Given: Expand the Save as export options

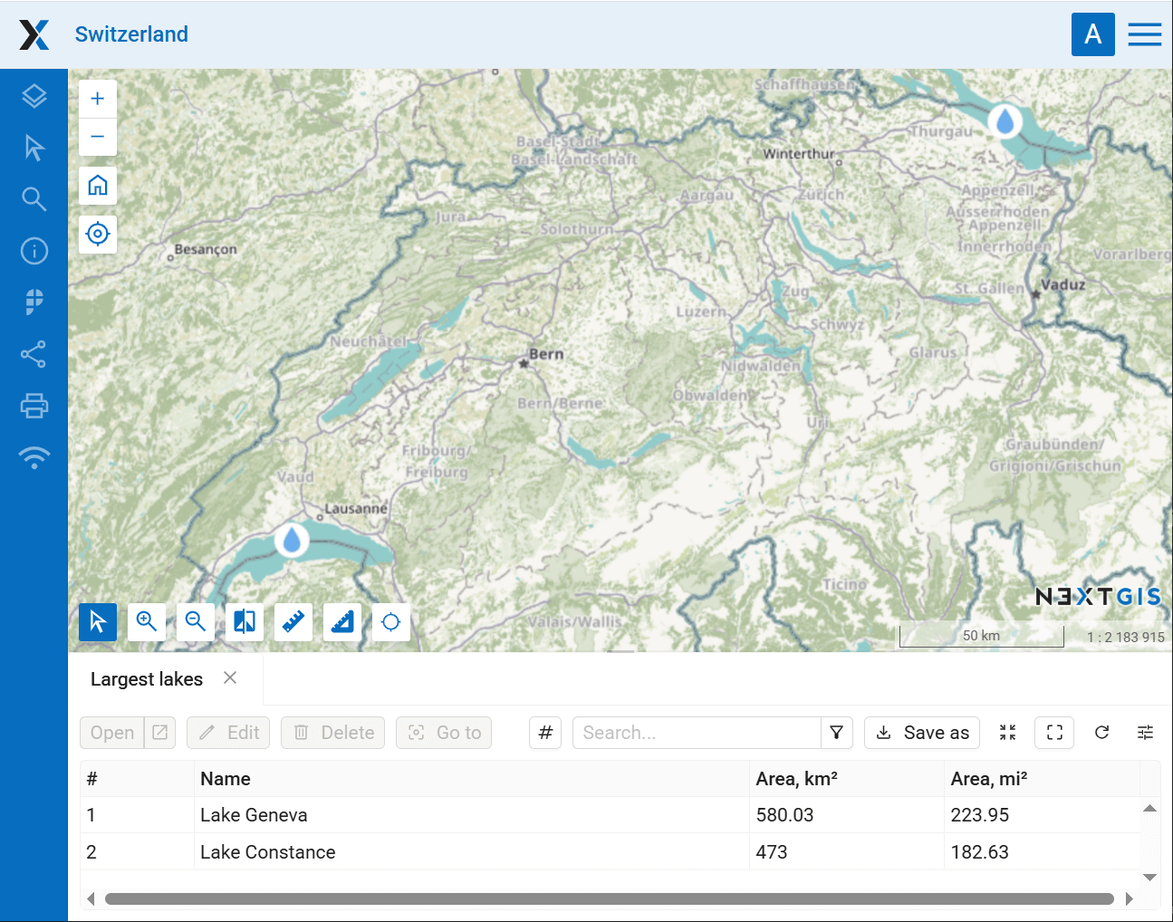Looking at the screenshot, I should [x=923, y=733].
